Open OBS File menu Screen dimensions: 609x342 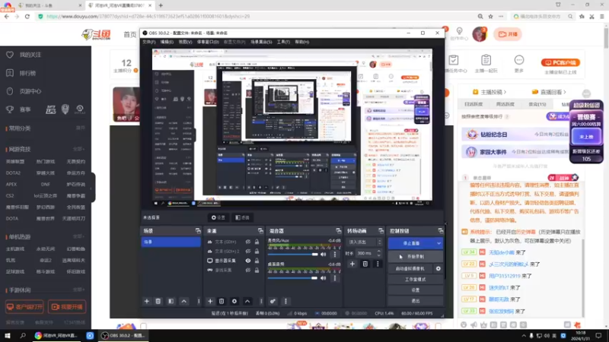[x=148, y=42]
